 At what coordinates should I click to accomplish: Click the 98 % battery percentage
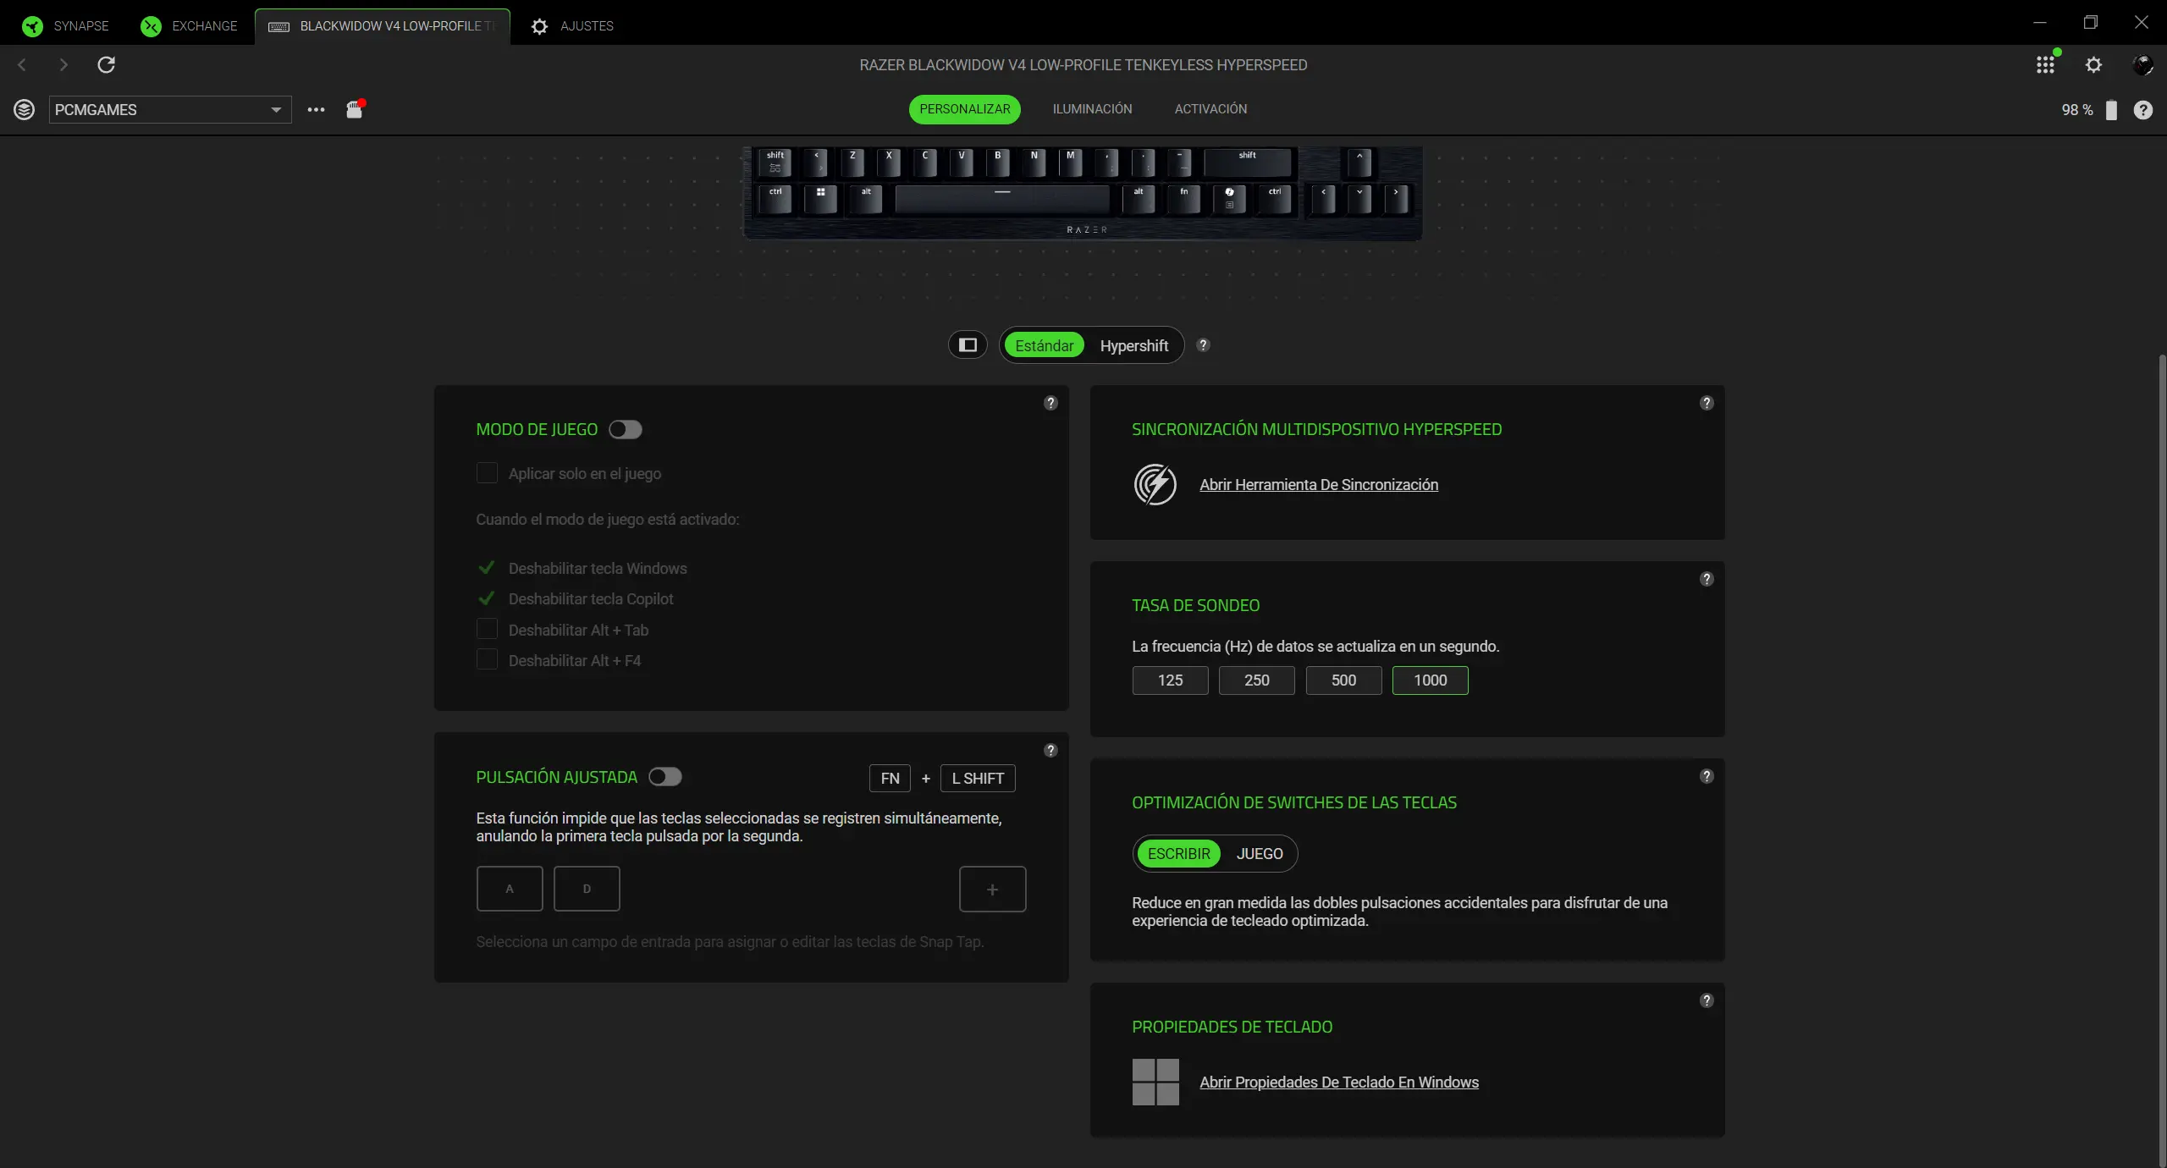tap(2076, 110)
